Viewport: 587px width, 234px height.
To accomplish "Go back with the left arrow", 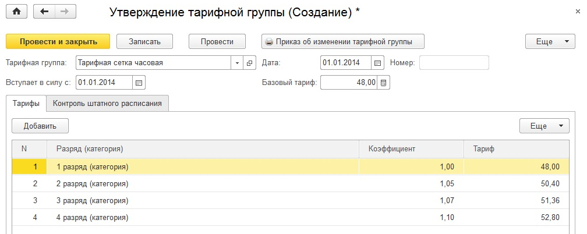I will point(45,12).
